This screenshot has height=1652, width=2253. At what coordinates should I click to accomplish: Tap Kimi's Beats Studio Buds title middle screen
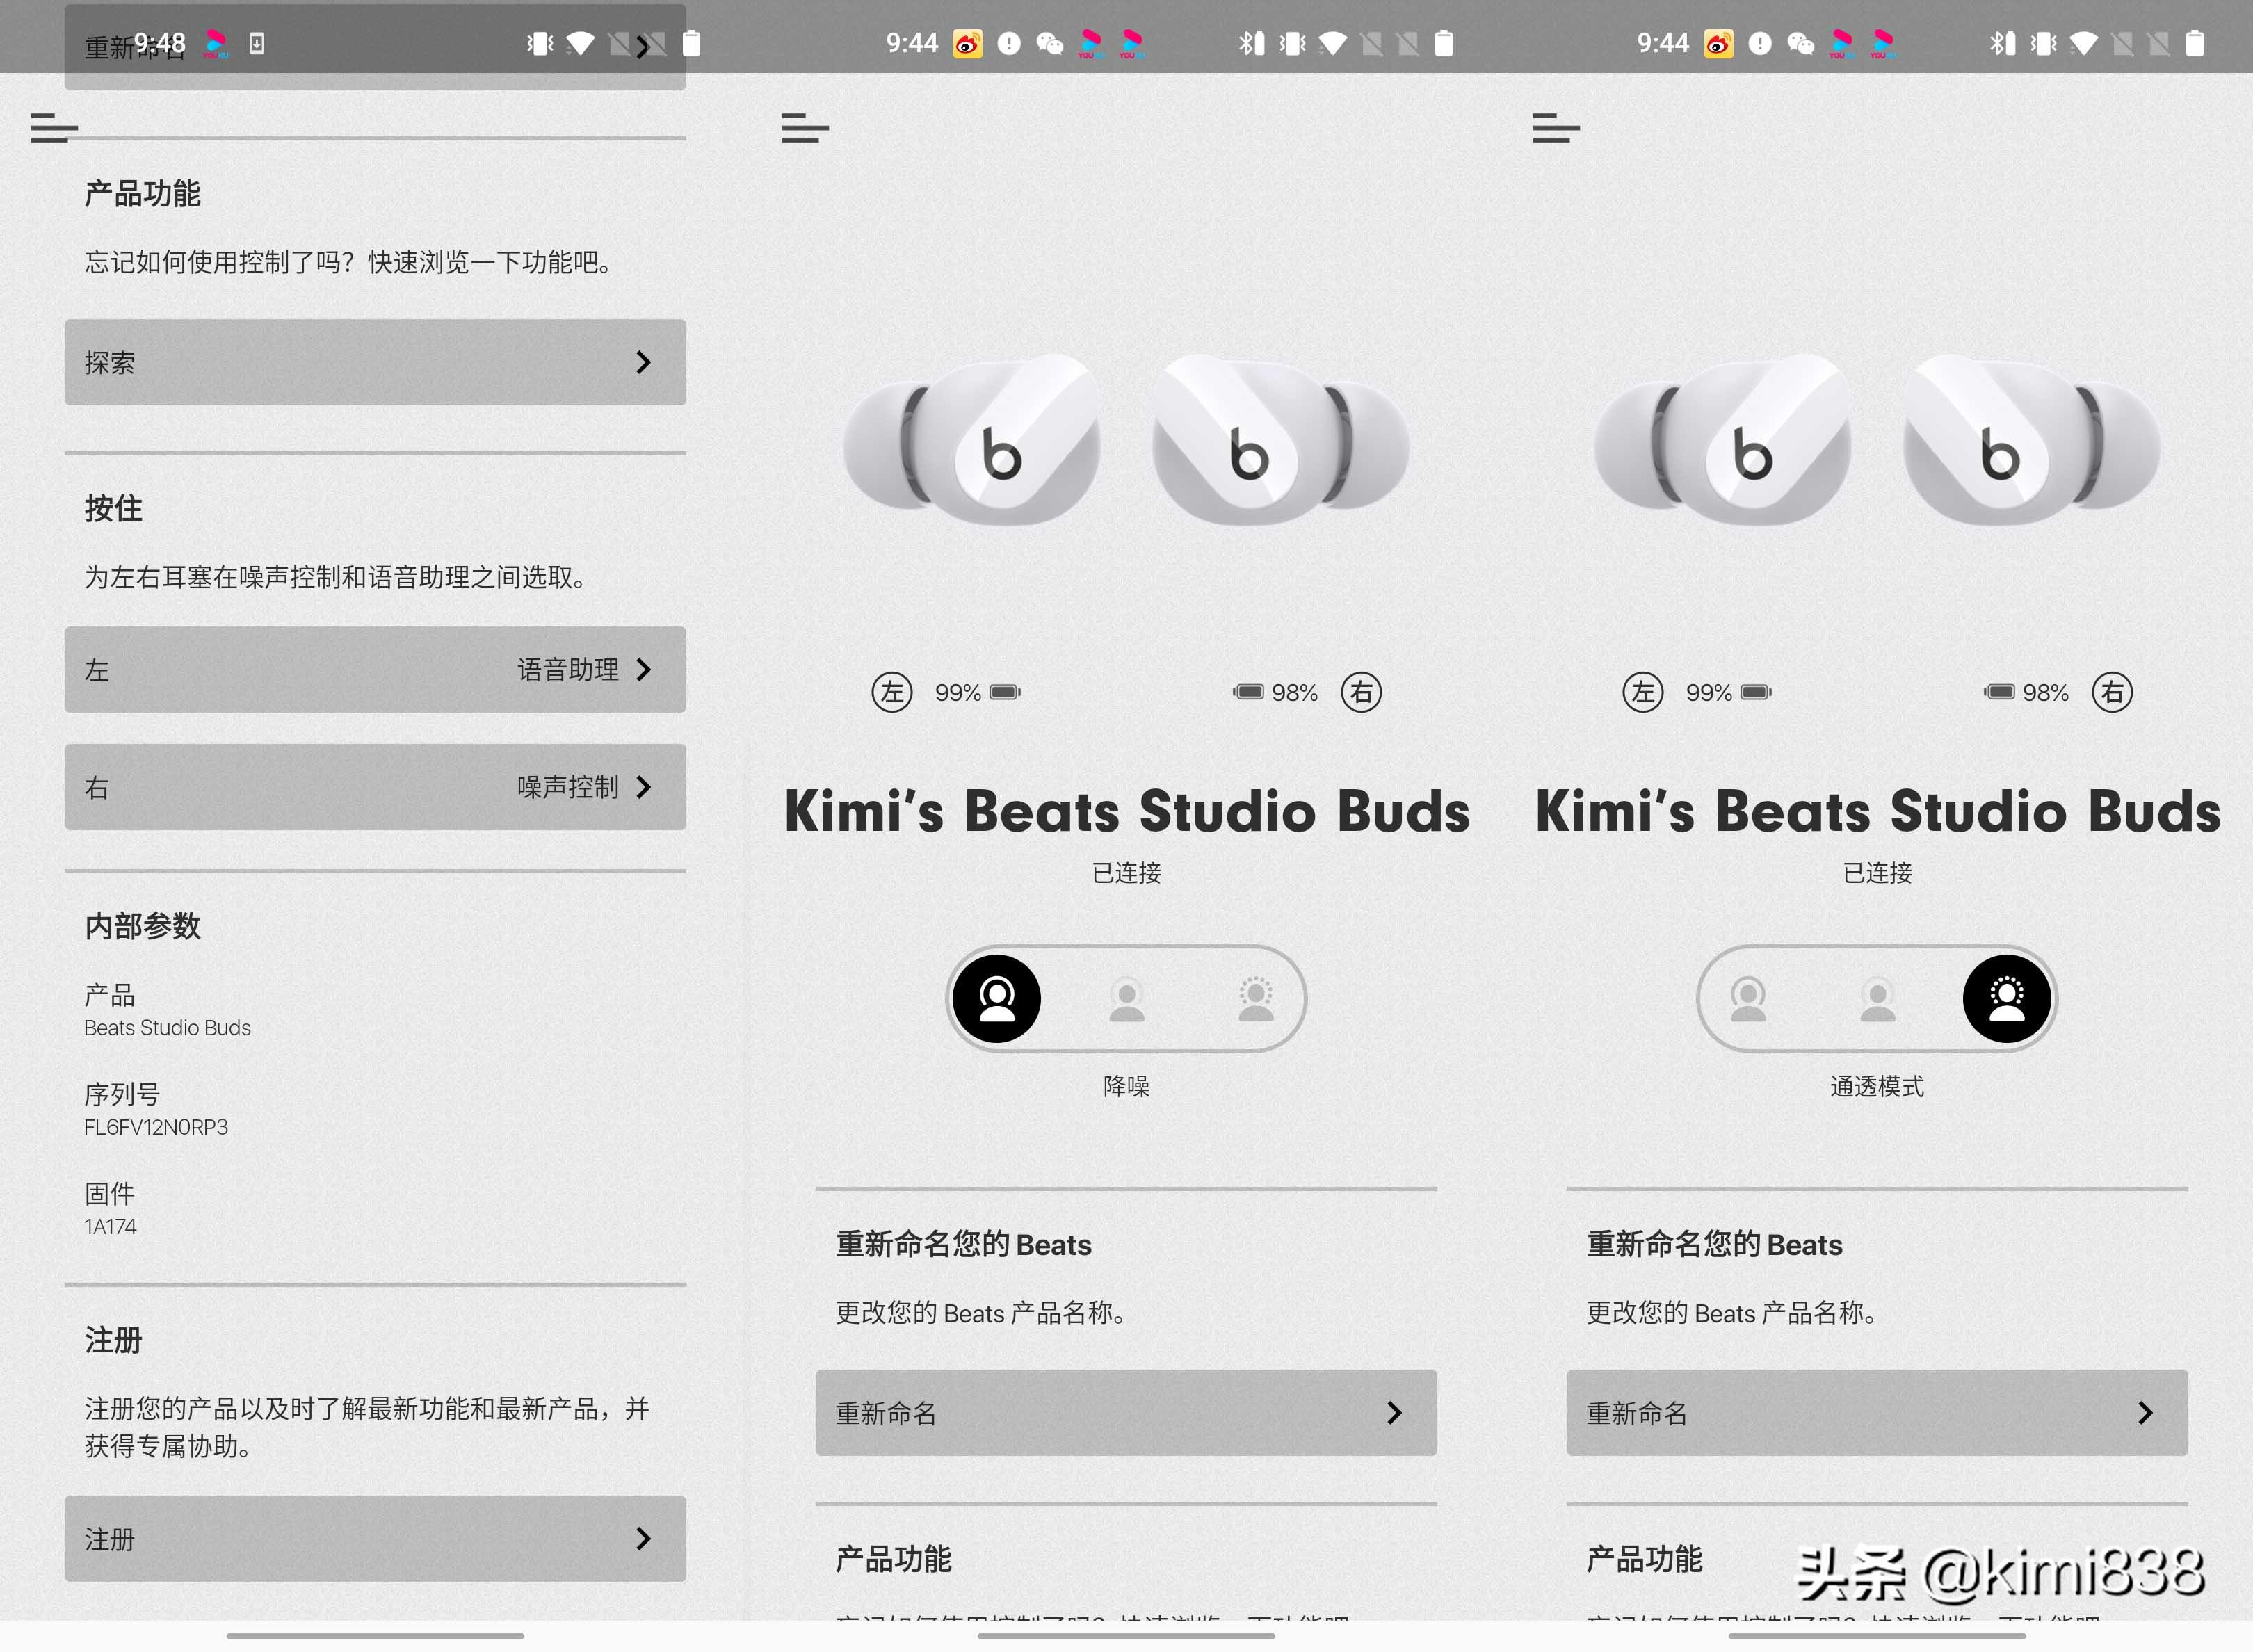(1127, 810)
